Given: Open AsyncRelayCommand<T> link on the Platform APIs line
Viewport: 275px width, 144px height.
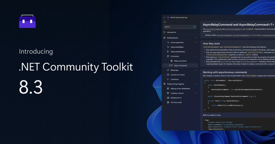Looking at the screenshot, I should point(242,35).
